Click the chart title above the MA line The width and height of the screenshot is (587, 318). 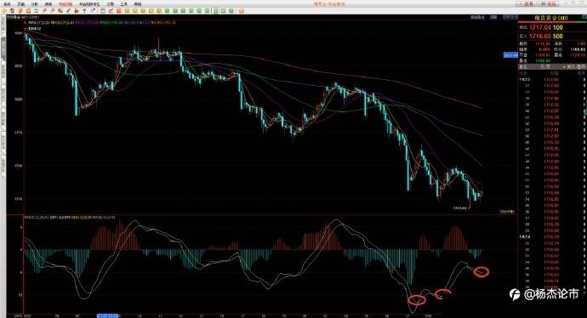click(x=23, y=18)
